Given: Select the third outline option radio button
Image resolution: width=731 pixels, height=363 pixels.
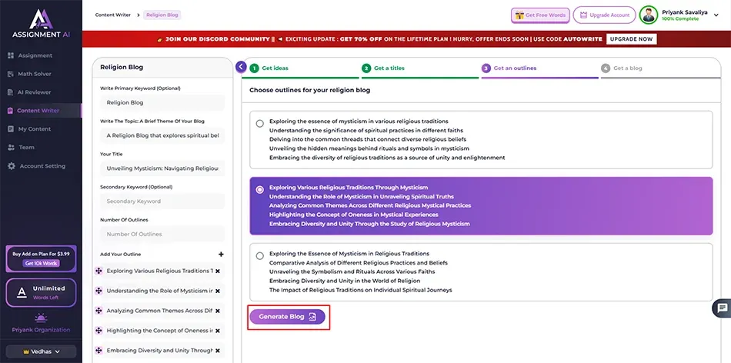Looking at the screenshot, I should [259, 255].
